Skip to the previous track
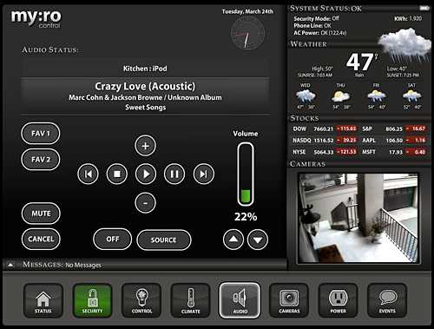This screenshot has width=434, height=329. pos(88,174)
